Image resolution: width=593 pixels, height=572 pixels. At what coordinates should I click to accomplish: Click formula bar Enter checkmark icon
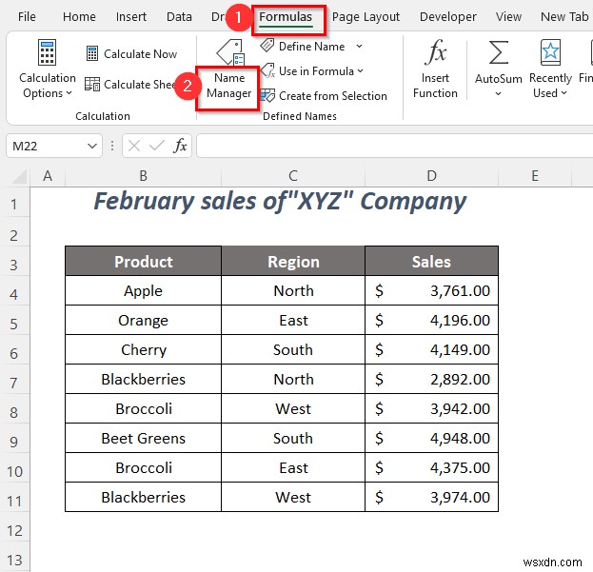[x=156, y=146]
